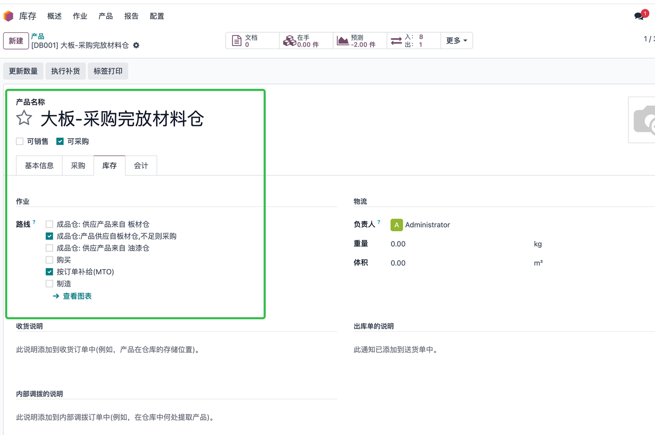Enable route 成品仓: 供应产品来自 板材仓
The height and width of the screenshot is (435, 655).
(x=50, y=224)
